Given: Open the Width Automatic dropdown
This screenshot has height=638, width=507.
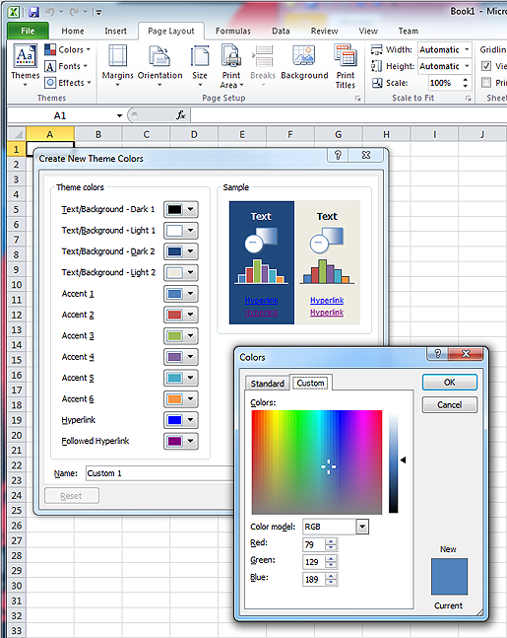Looking at the screenshot, I should pos(467,49).
